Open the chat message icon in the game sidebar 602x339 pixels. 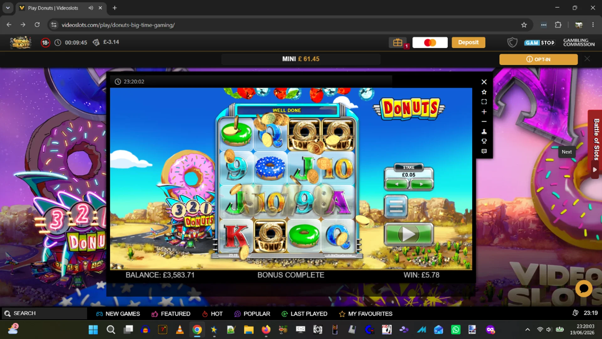click(x=484, y=151)
